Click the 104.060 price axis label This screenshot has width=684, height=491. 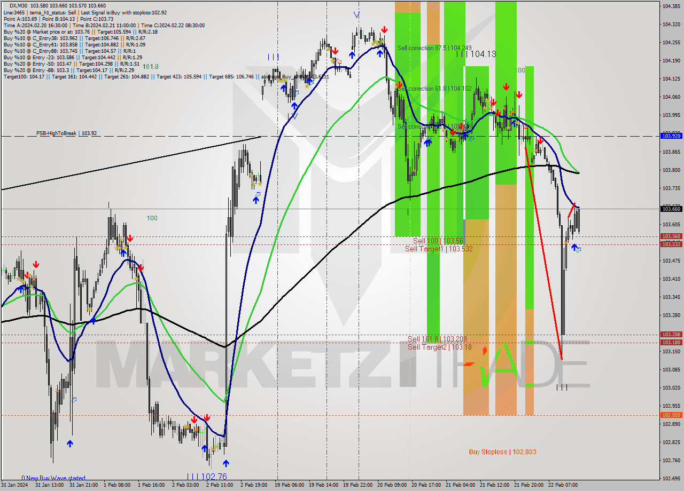point(671,97)
